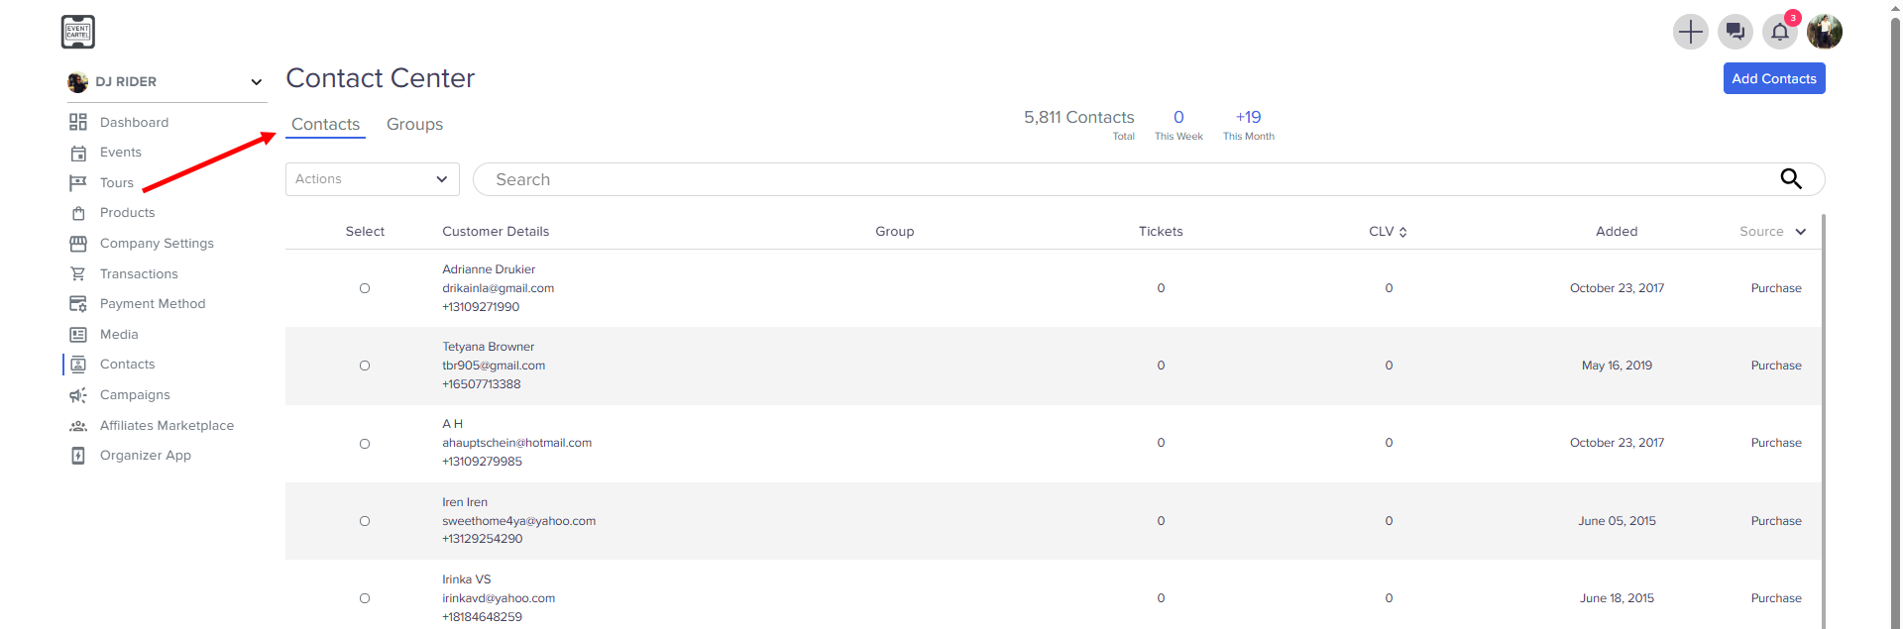Open Payment Method in the sidebar
This screenshot has height=629, width=1903.
[153, 304]
